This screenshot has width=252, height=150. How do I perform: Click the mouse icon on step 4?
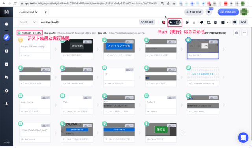(146, 40)
